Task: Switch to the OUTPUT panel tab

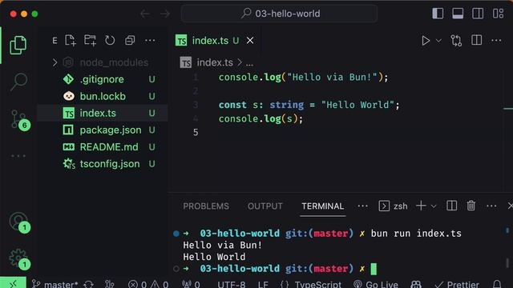Action: click(x=265, y=206)
